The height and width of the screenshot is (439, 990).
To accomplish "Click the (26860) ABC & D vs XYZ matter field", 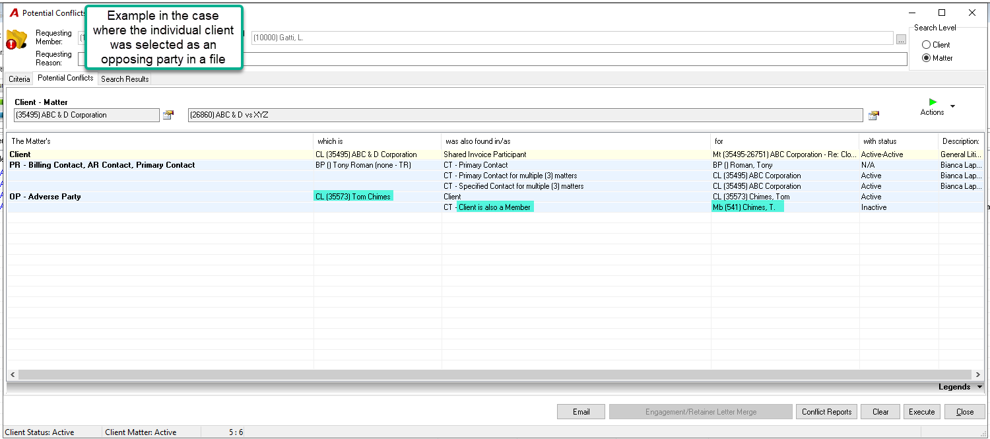I will pyautogui.click(x=525, y=116).
